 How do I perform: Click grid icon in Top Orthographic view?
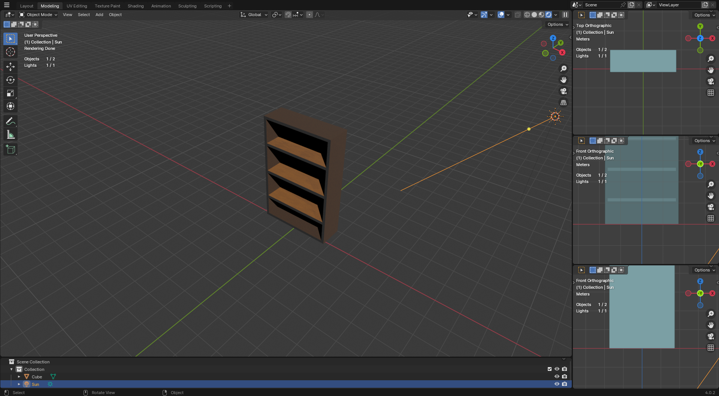pos(710,93)
